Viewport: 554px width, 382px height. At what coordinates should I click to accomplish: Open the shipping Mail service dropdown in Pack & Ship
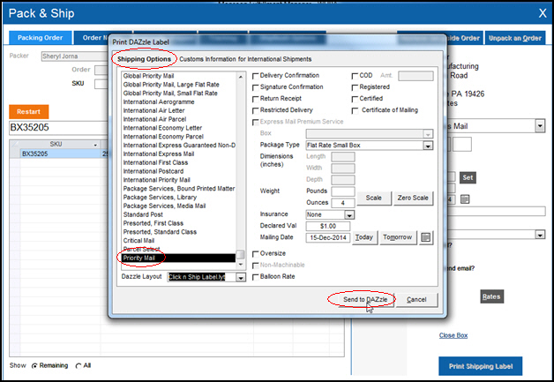(540, 126)
